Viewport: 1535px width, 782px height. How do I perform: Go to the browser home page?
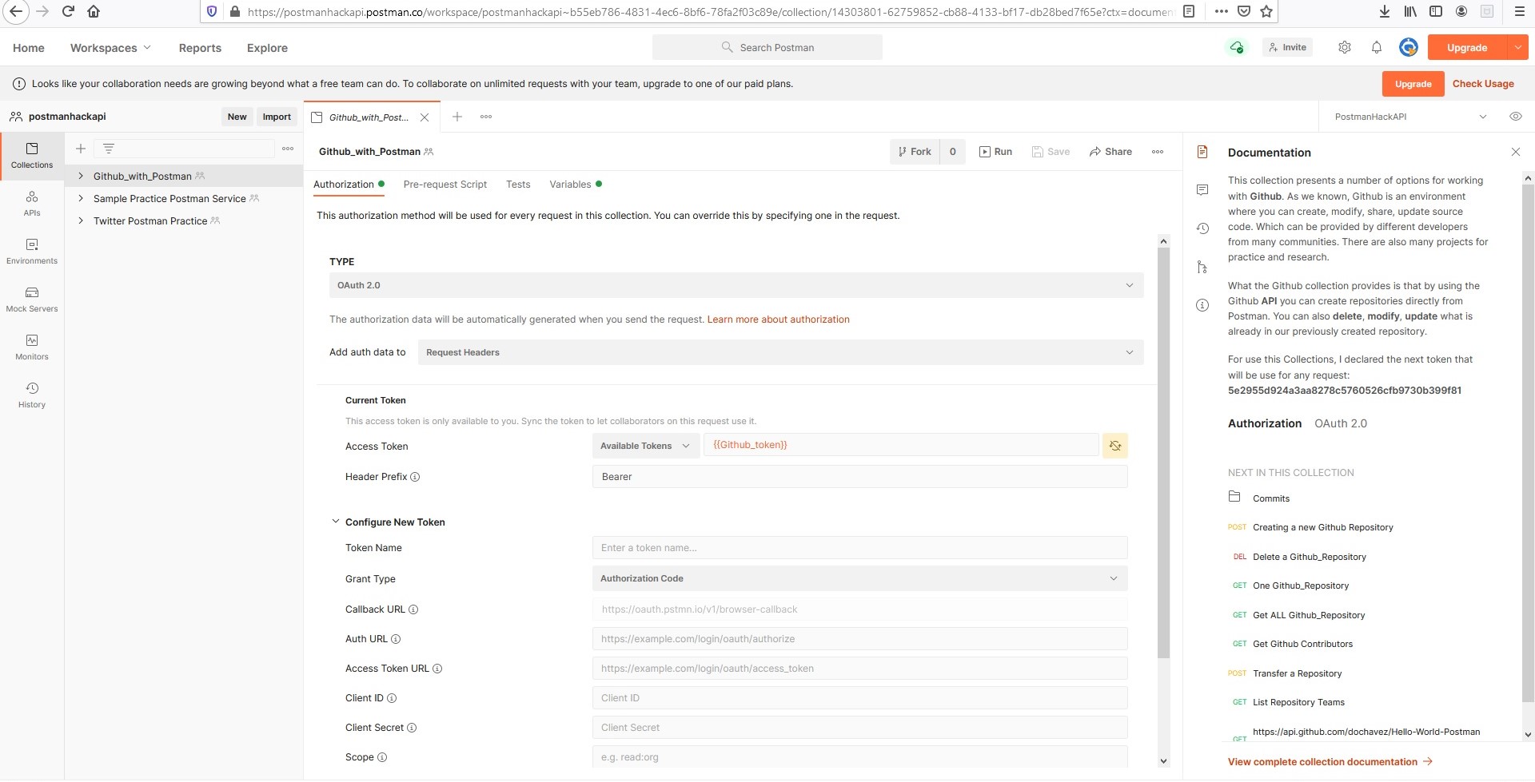[x=94, y=11]
